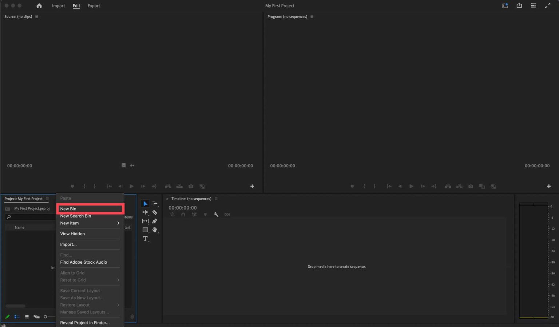Select the Pen tool

155,221
